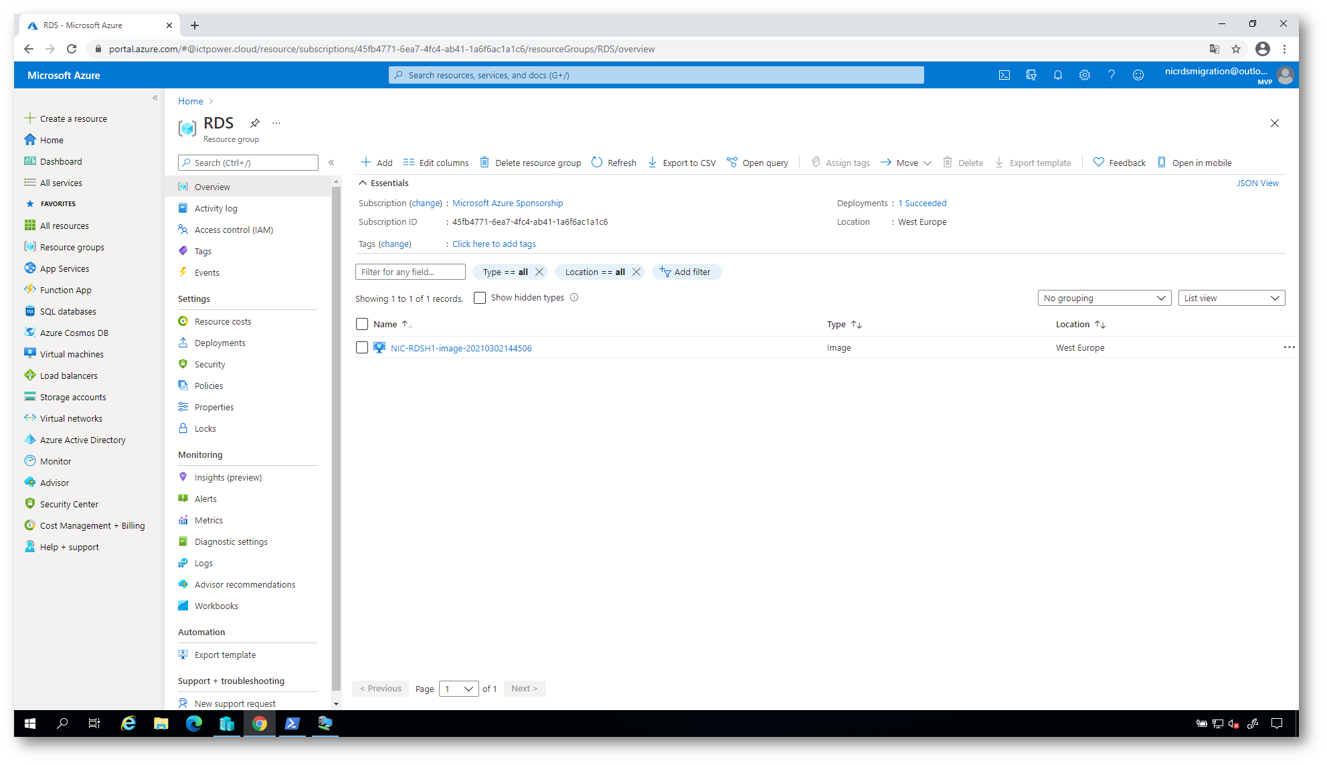
Task: Open PowerShell from Windows taskbar
Action: point(292,724)
